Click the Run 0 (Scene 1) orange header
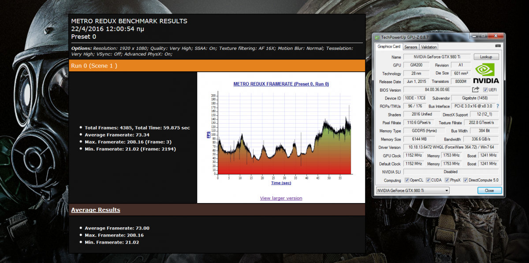 point(217,66)
